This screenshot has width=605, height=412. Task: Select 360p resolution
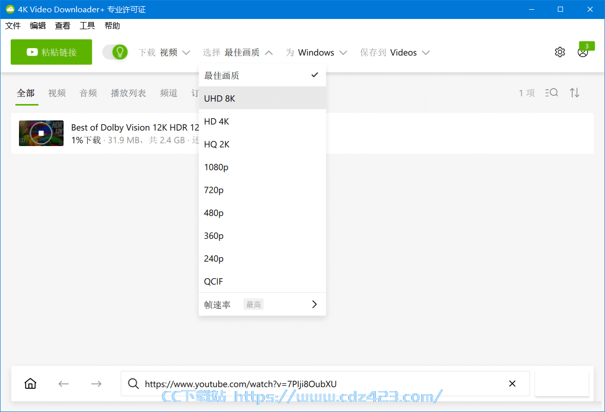tap(263, 235)
